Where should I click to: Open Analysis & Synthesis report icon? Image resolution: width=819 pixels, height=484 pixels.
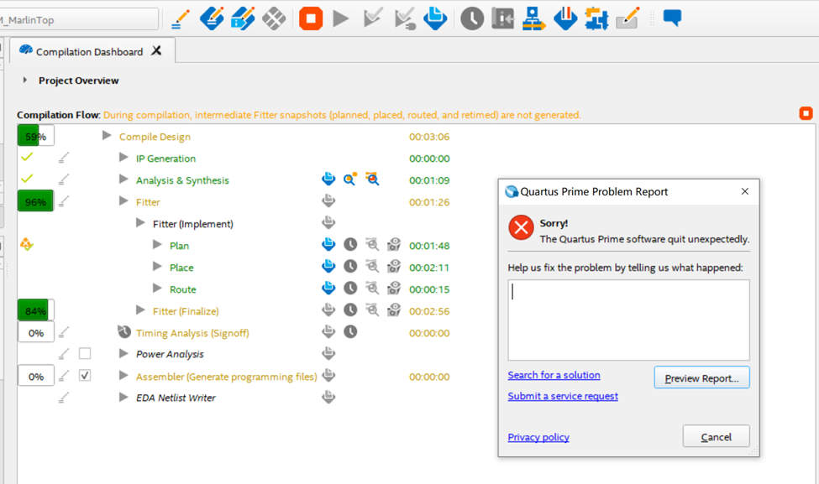(x=328, y=179)
